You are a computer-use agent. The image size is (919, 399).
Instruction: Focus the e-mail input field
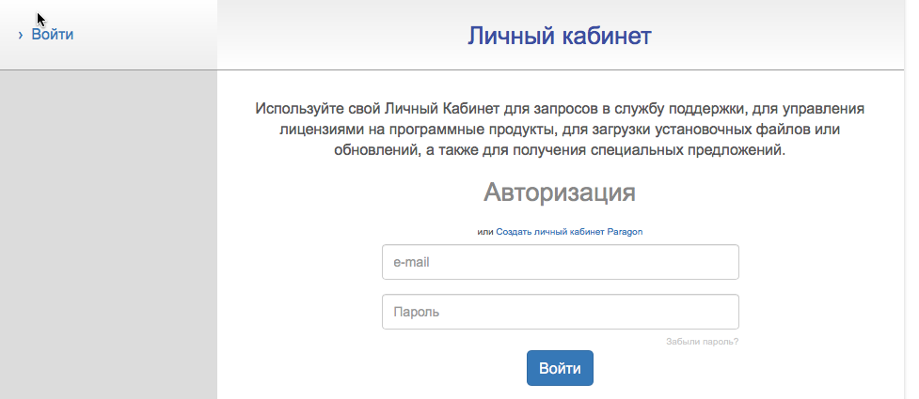coord(561,262)
